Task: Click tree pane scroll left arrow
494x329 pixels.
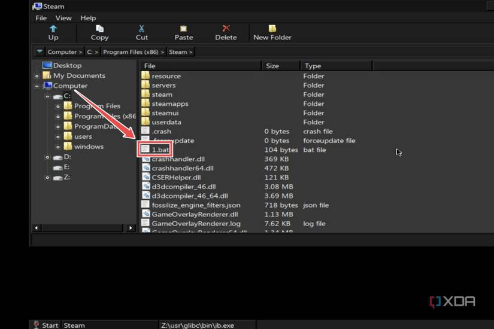Action: [37, 228]
